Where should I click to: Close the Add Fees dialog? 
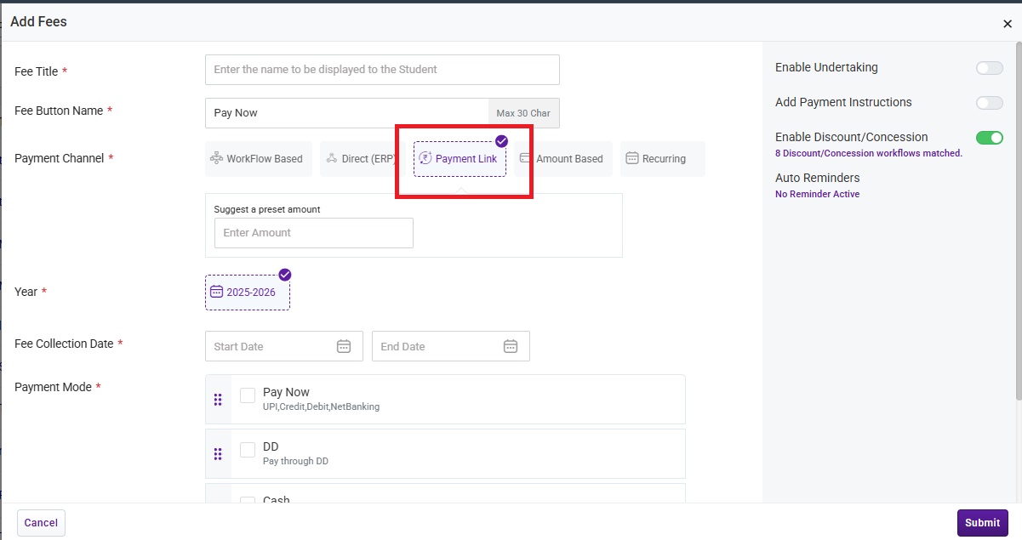tap(1008, 24)
